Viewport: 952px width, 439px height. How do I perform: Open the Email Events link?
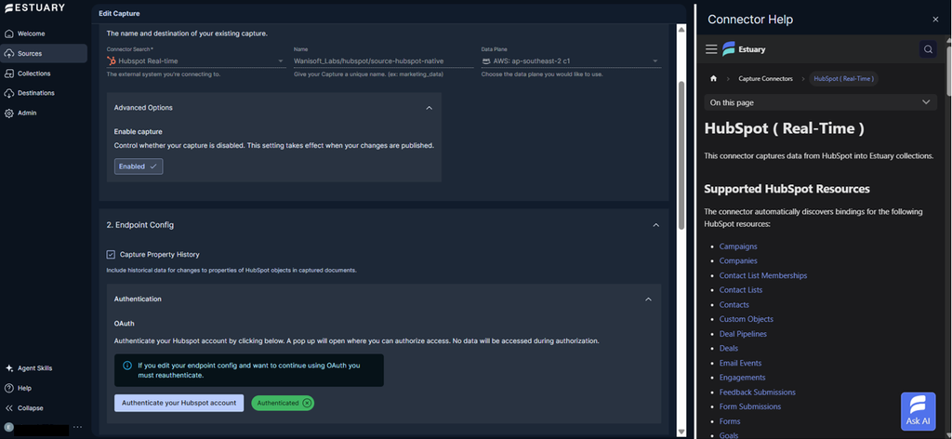740,363
